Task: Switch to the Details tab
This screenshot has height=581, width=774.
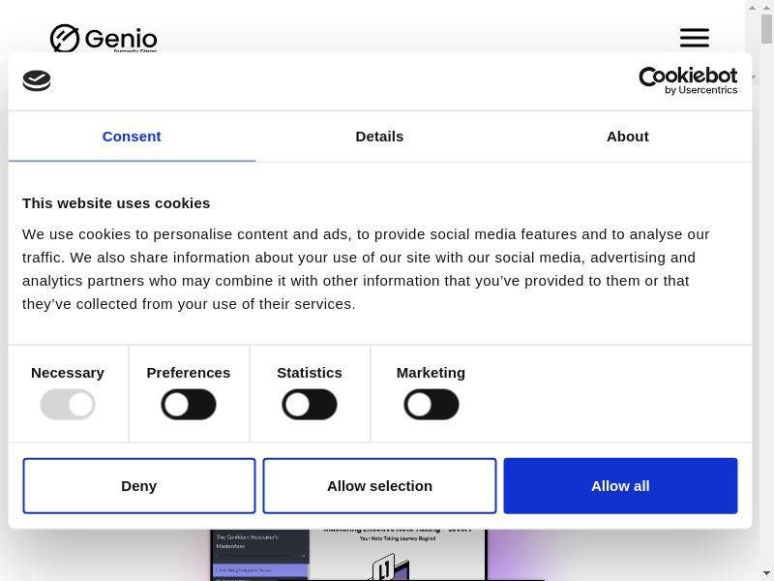Action: (379, 137)
